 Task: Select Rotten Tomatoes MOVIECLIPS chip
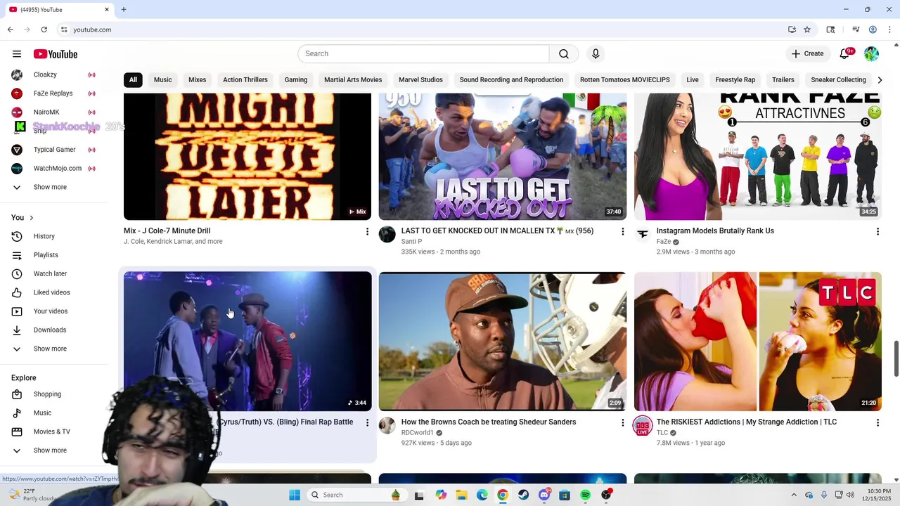click(625, 80)
